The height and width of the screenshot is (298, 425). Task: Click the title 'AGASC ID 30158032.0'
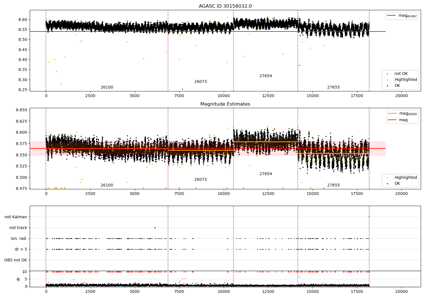coord(225,6)
